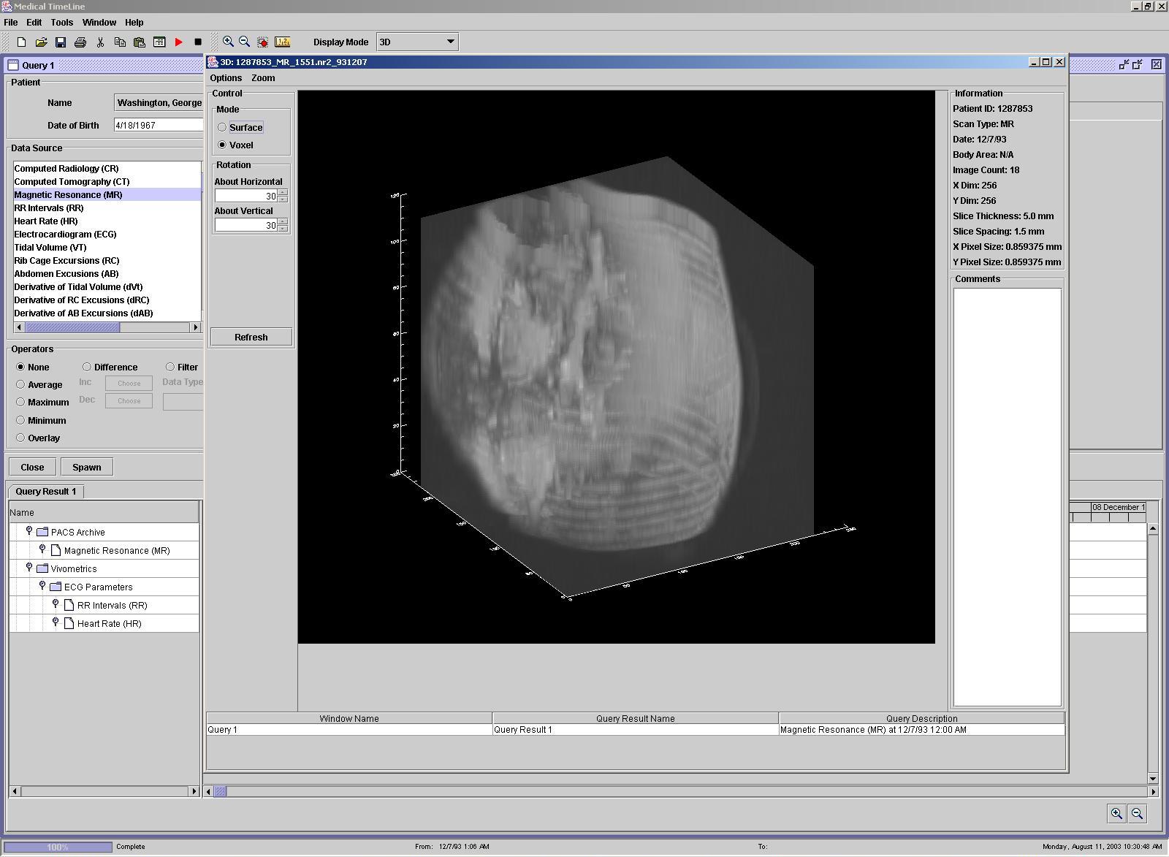Collapse the PACS Archive tree node
Image resolution: width=1169 pixels, height=857 pixels.
(29, 531)
